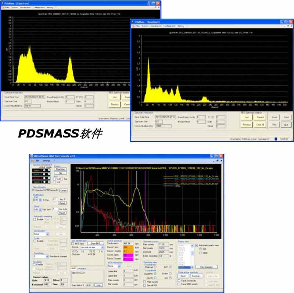Select the NMD peaks view radio button

(x=200, y=253)
